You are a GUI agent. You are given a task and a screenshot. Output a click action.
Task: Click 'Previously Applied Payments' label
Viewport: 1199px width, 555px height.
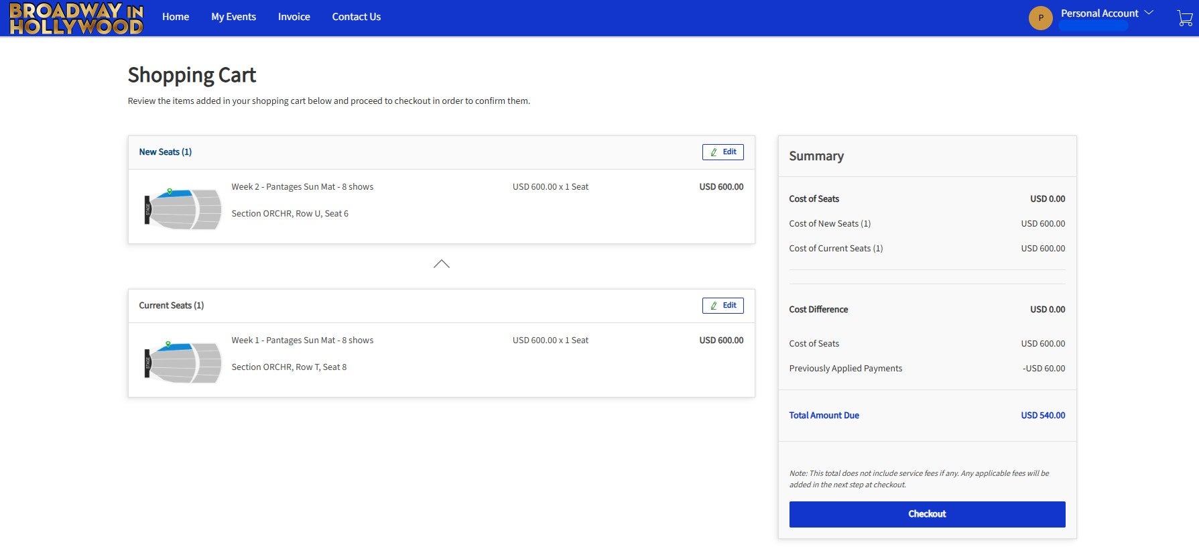coord(845,369)
